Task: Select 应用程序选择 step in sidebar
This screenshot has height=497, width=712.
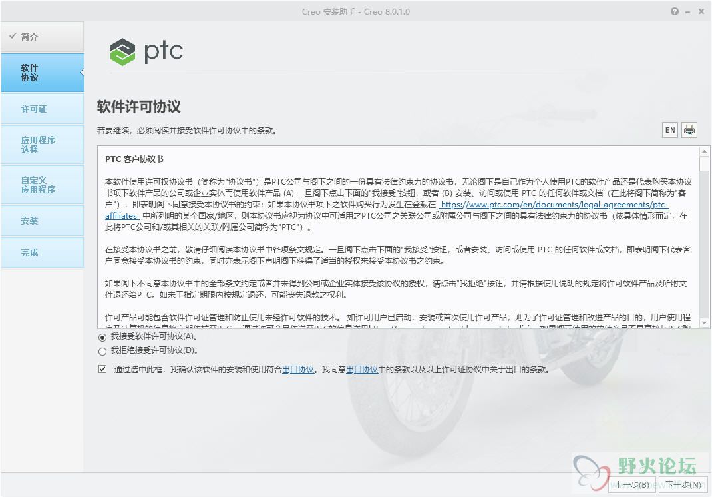Action: pos(42,145)
